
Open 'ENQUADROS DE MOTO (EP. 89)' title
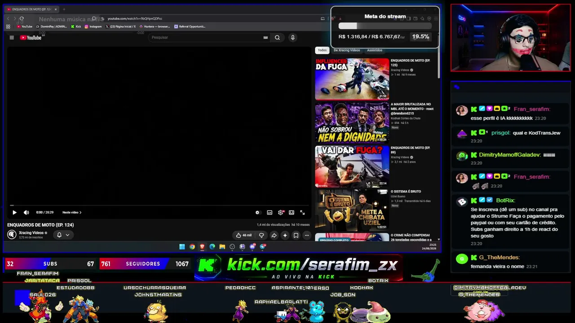(x=410, y=150)
